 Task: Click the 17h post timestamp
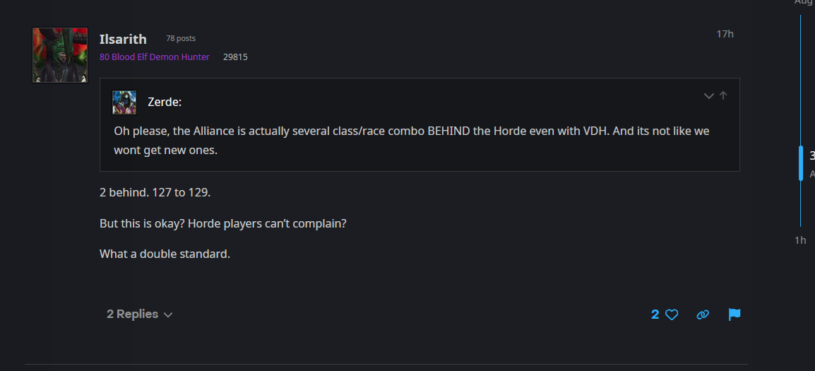[x=725, y=35]
